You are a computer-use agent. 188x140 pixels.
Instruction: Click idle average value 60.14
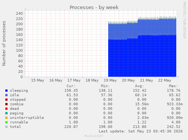141,95
